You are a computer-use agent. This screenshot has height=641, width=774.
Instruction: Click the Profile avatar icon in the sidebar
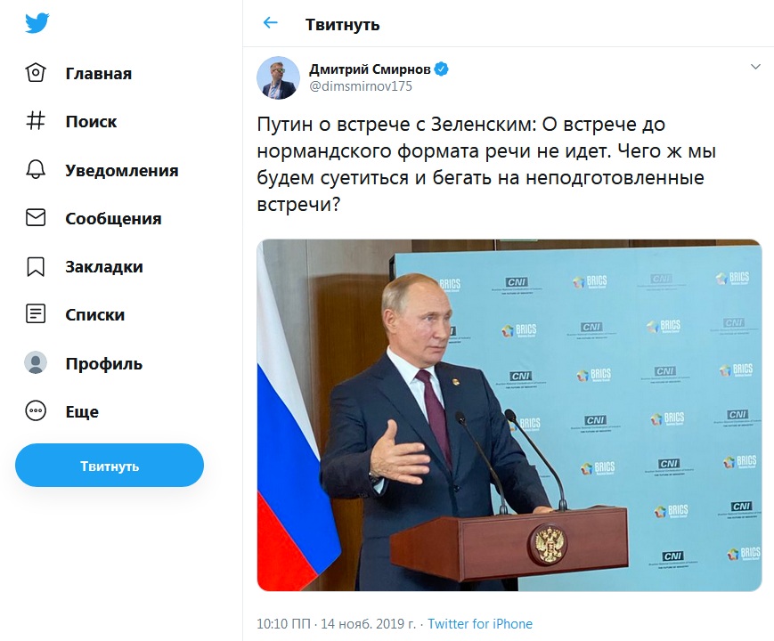36,363
